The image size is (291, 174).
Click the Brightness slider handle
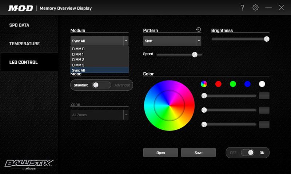pyautogui.click(x=267, y=39)
